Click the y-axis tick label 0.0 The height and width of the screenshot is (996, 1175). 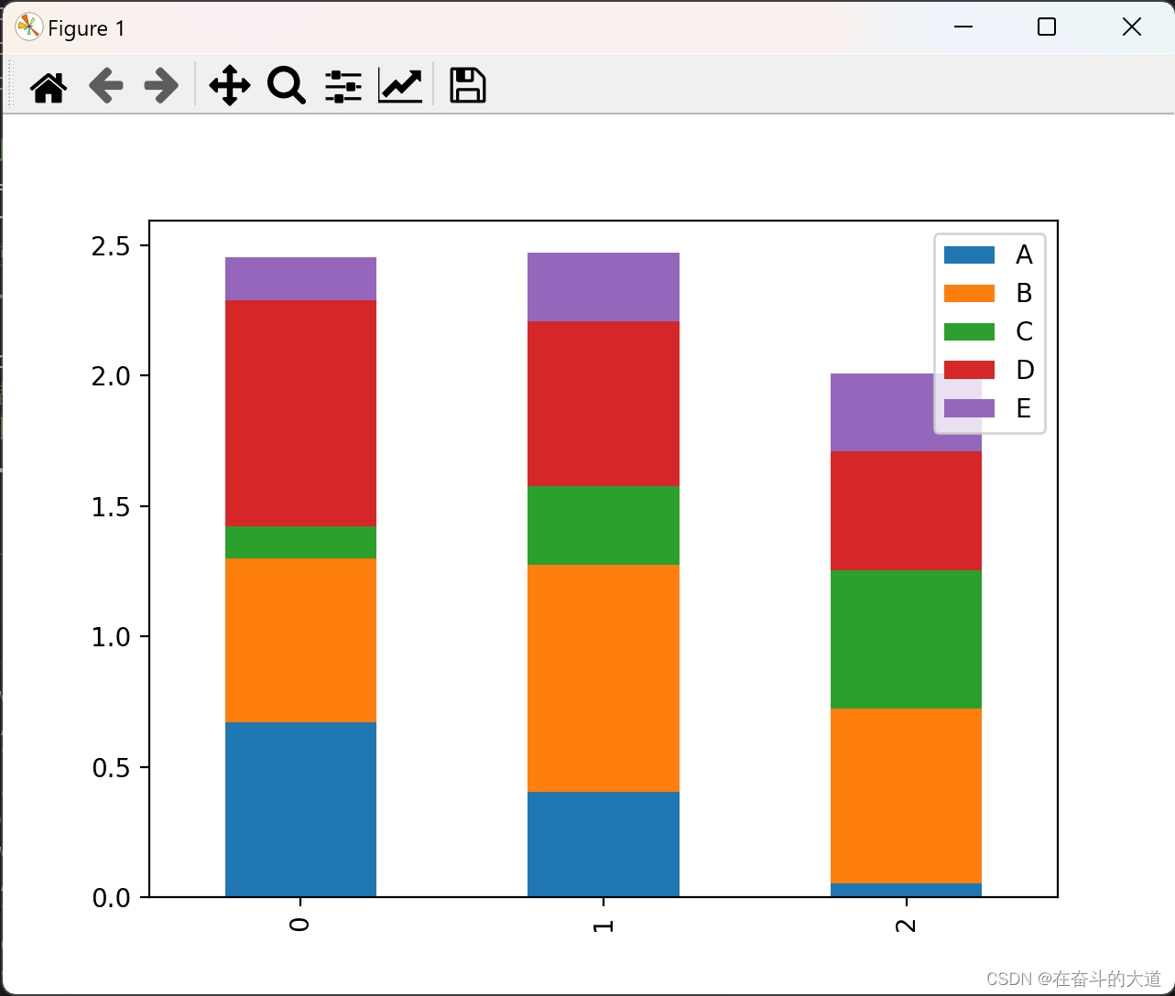(111, 898)
